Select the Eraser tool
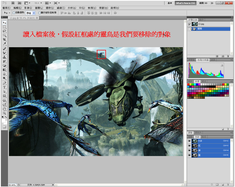 pyautogui.click(x=4, y=65)
